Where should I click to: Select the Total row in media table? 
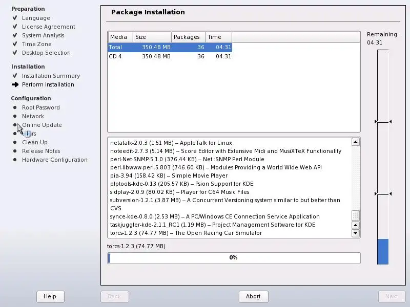(170, 47)
